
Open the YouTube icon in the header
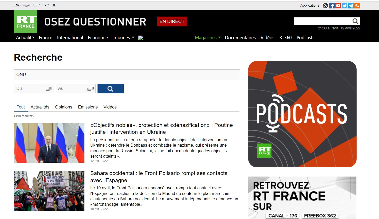pyautogui.click(x=338, y=6)
